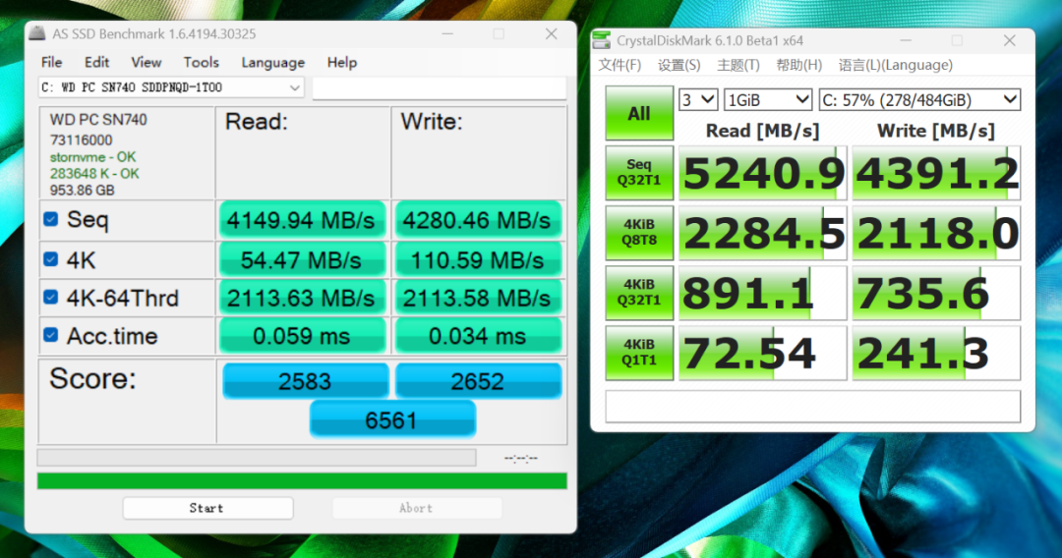Uncheck the 4K test checkbox in AS SSD
Viewport: 1062px width, 558px height.
point(51,259)
